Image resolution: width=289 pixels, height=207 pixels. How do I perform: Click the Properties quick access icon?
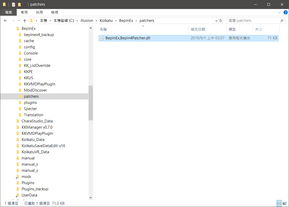coord(14,4)
